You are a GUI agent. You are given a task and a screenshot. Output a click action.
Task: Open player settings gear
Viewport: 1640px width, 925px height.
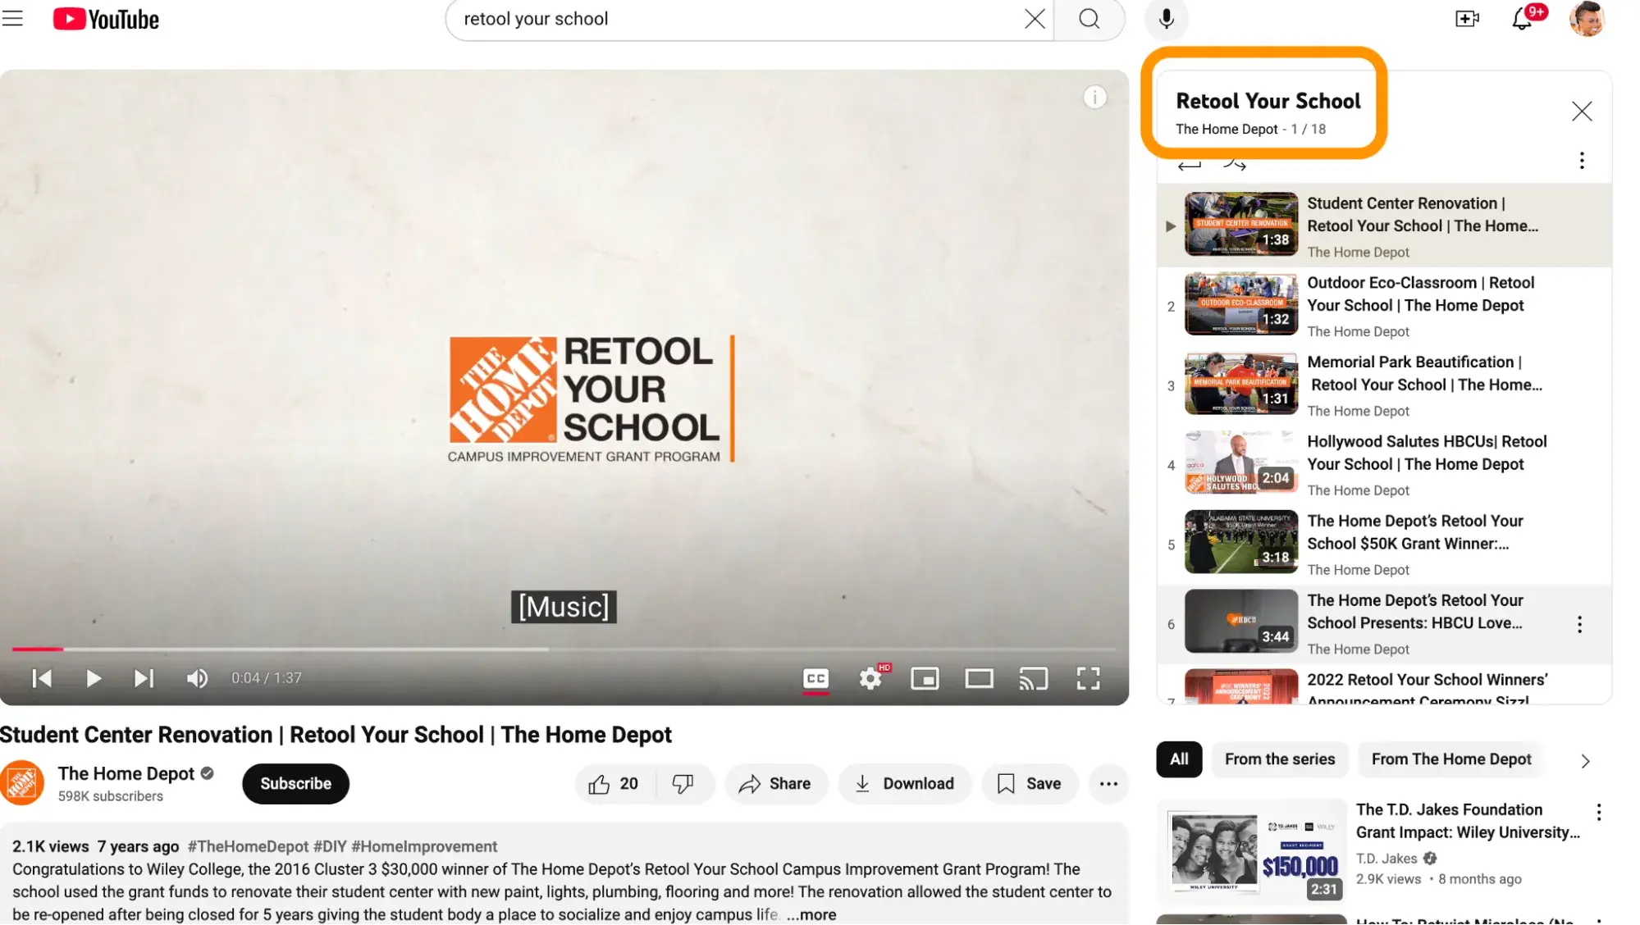tap(870, 678)
